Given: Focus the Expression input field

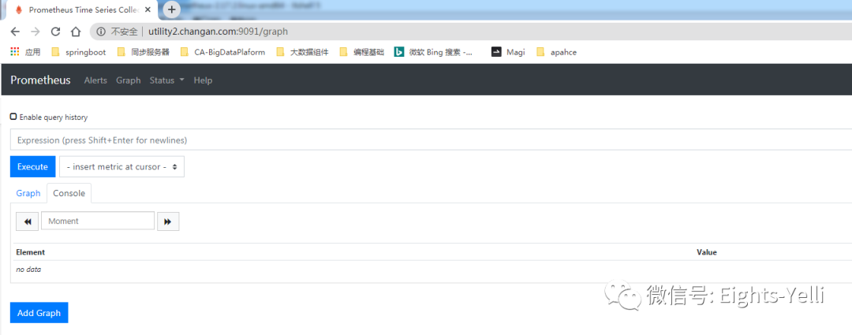Looking at the screenshot, I should (431, 140).
